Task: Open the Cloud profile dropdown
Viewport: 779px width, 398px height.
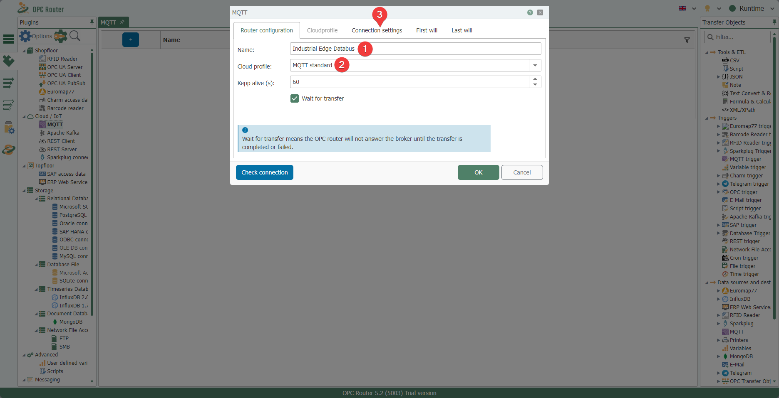Action: point(535,65)
